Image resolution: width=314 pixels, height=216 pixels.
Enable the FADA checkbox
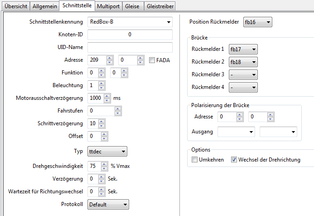click(x=152, y=60)
